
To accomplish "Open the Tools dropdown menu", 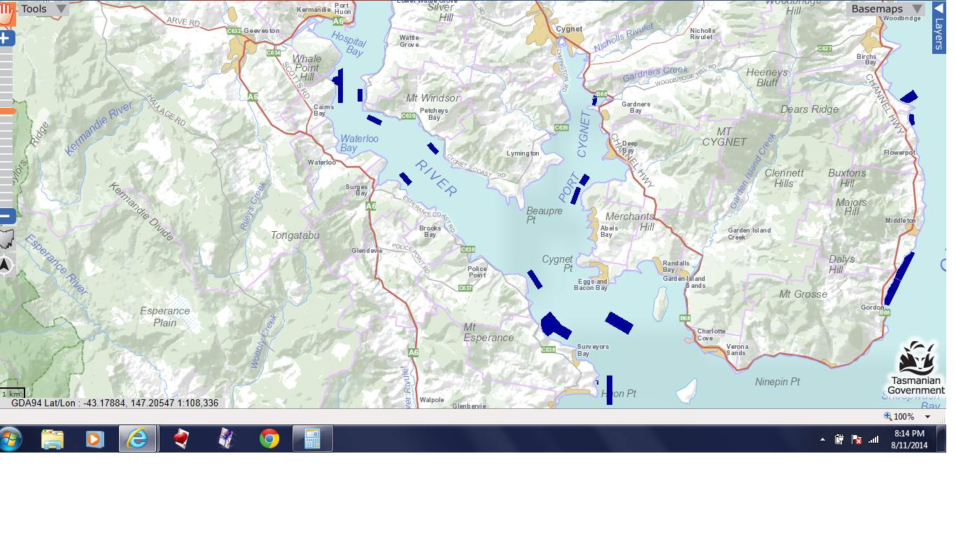I will tap(43, 9).
